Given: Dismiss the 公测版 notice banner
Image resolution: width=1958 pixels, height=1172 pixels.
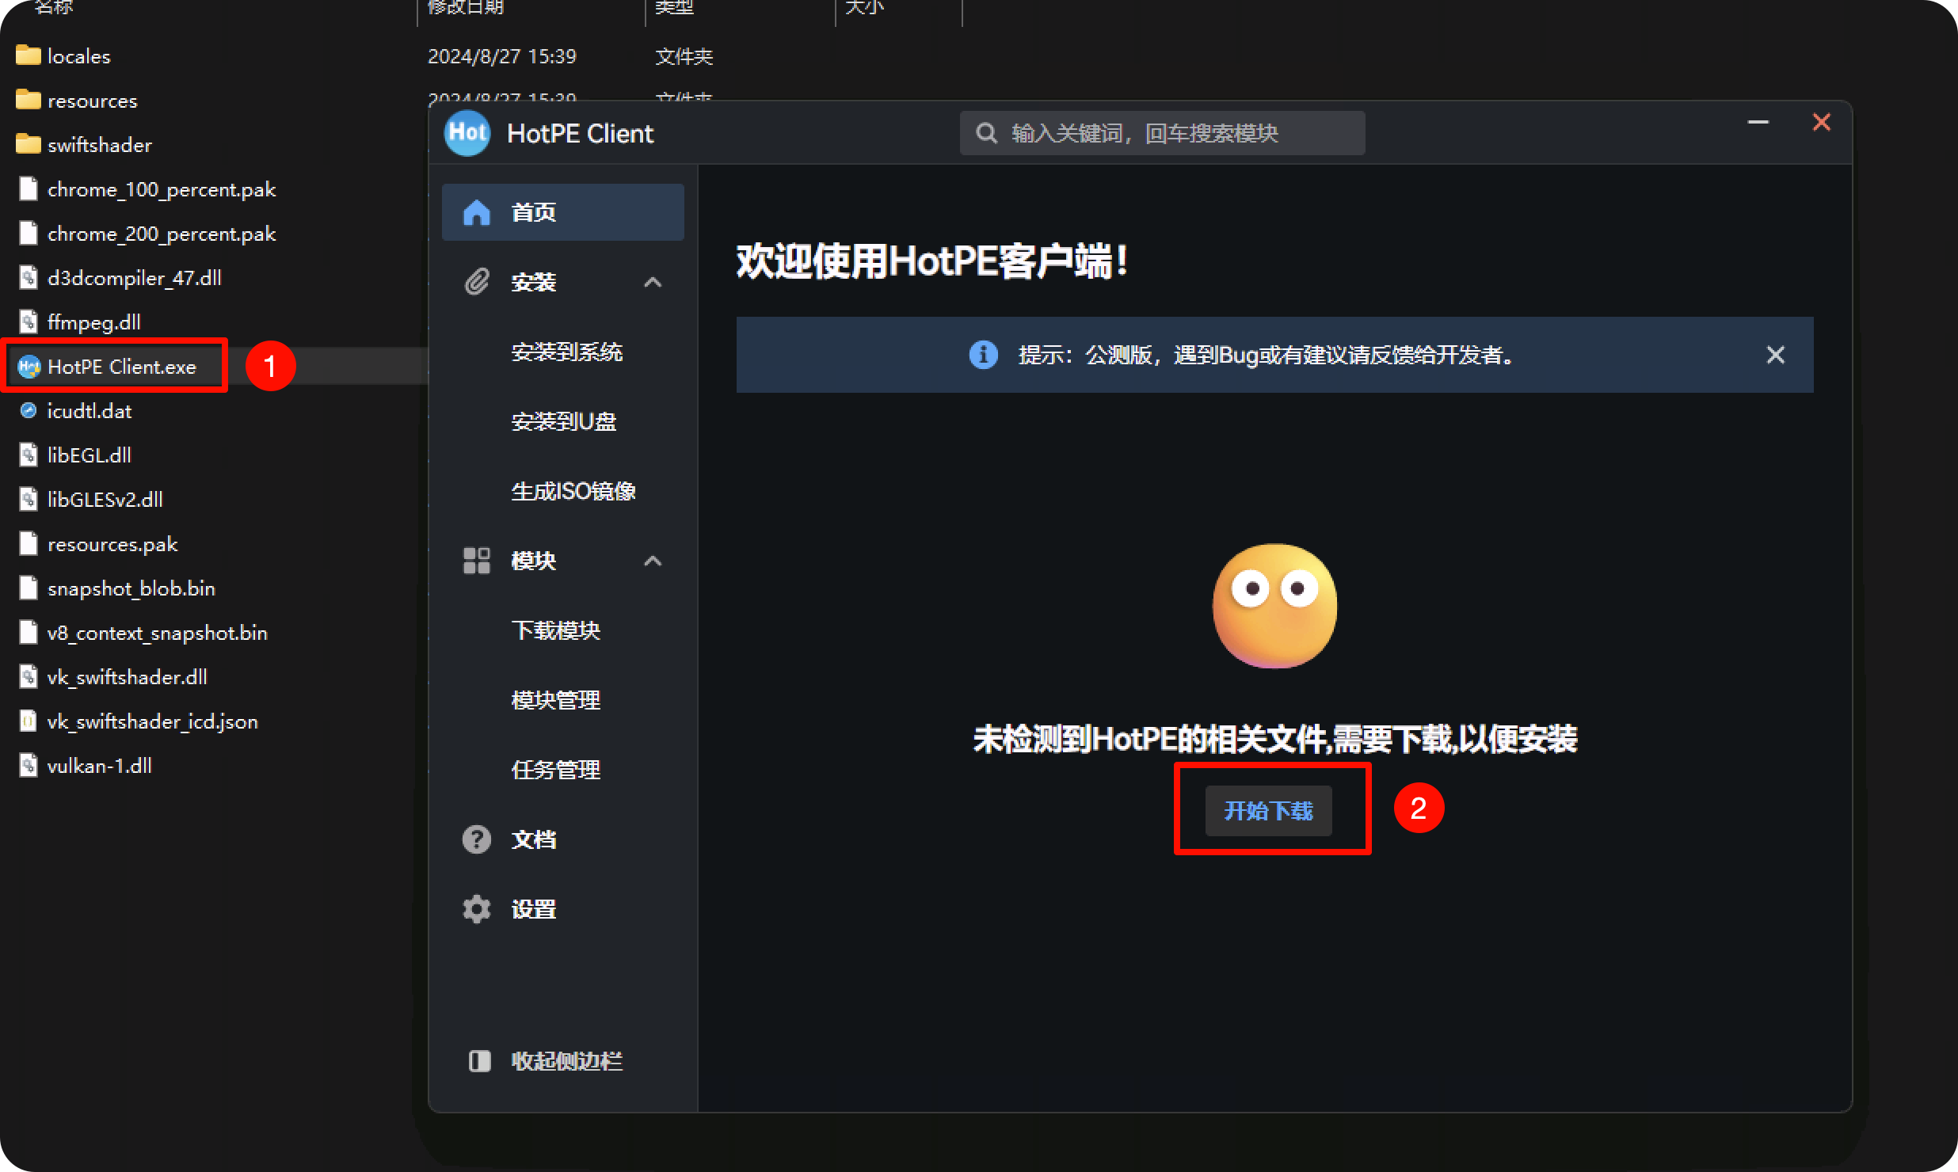Looking at the screenshot, I should (x=1776, y=355).
